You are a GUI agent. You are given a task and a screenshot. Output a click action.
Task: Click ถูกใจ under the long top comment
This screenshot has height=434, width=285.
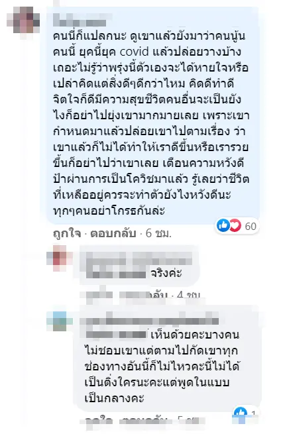coord(67,234)
